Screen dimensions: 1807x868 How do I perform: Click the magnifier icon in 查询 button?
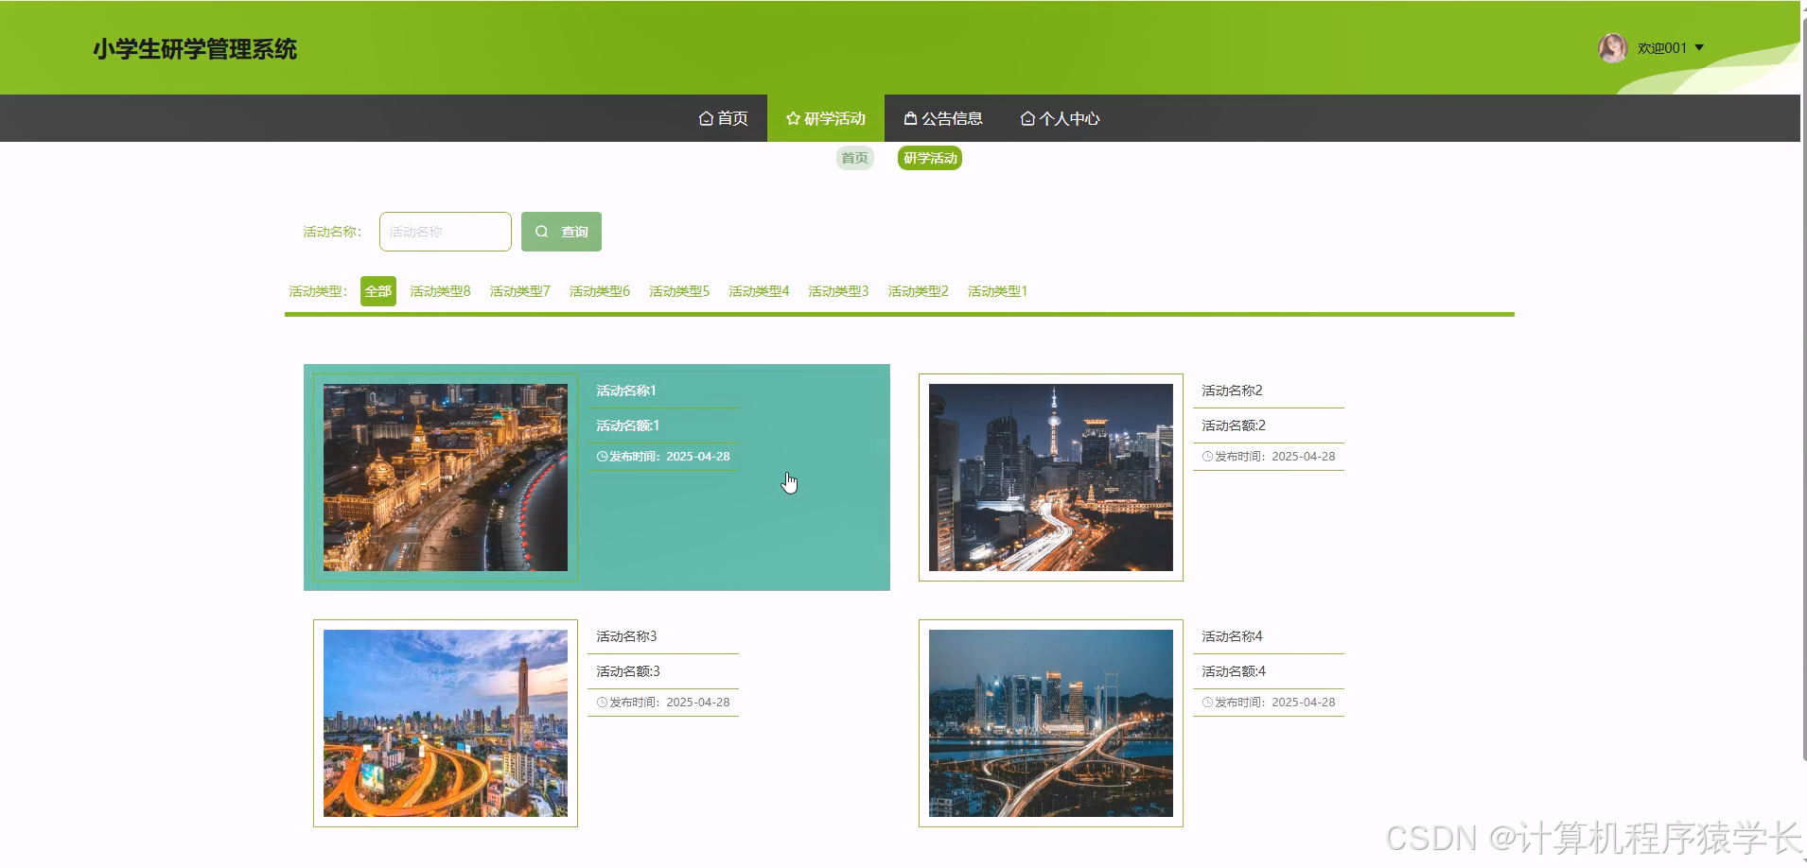[542, 232]
